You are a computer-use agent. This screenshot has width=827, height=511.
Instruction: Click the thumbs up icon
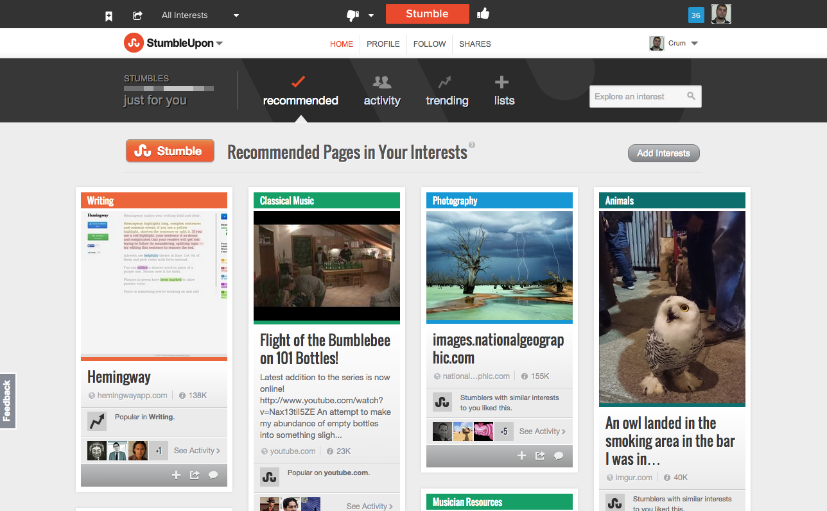point(483,13)
